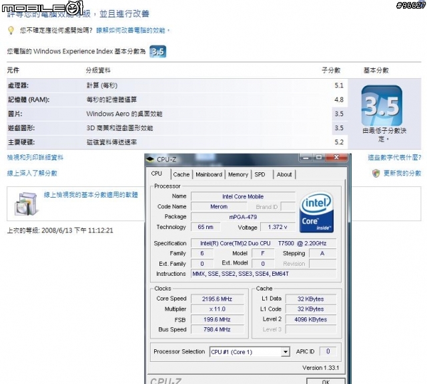Click the Multiplier value x 11.0
The height and width of the screenshot is (384, 427).
tap(217, 309)
